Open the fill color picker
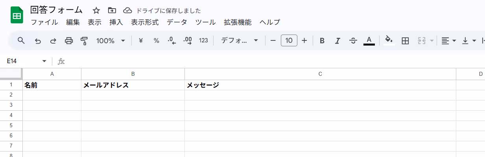 pos(389,40)
